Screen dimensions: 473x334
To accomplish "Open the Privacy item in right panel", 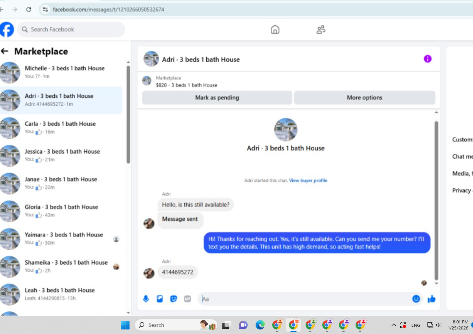I will click(462, 190).
